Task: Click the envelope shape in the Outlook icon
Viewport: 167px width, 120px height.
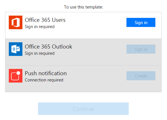Action: pyautogui.click(x=18, y=49)
